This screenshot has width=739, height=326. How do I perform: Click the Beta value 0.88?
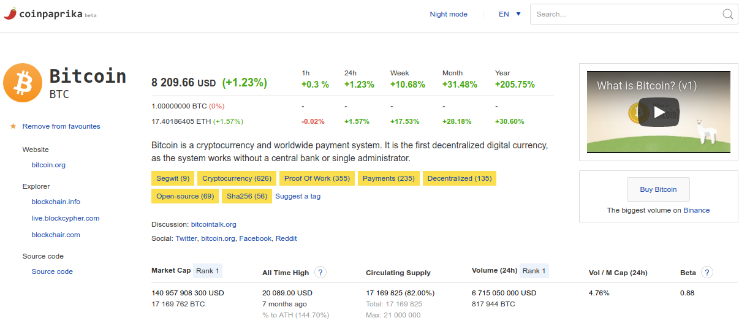[x=687, y=293]
